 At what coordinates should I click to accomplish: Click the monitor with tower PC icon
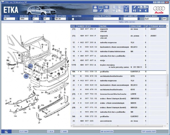click(x=115, y=11)
